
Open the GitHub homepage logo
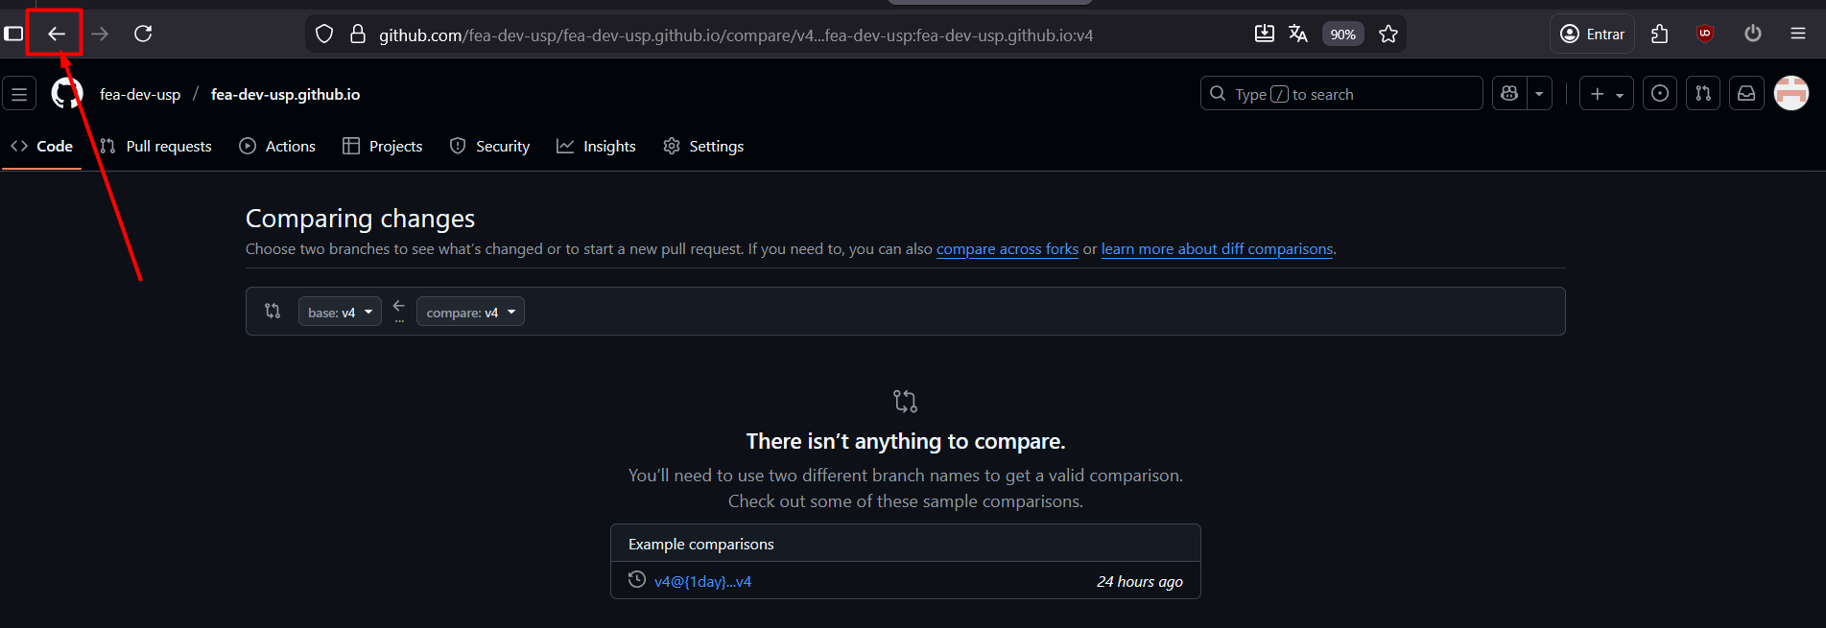pyautogui.click(x=67, y=94)
